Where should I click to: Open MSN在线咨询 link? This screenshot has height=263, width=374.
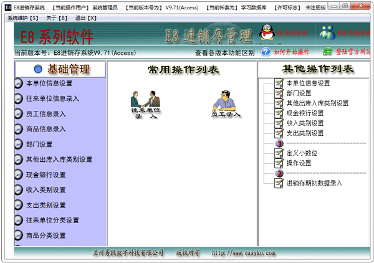[353, 33]
